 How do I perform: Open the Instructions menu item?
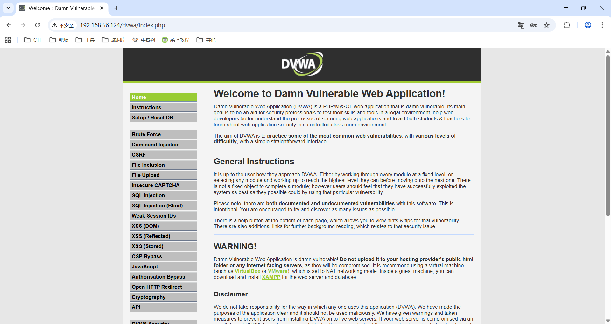coord(163,107)
